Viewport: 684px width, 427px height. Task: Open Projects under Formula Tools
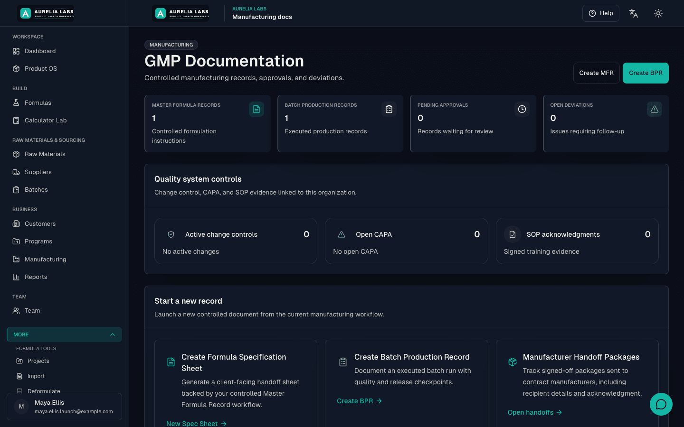[66, 361]
